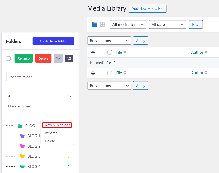The height and width of the screenshot is (173, 219).
Task: Click the Filter button
Action: 196,24
